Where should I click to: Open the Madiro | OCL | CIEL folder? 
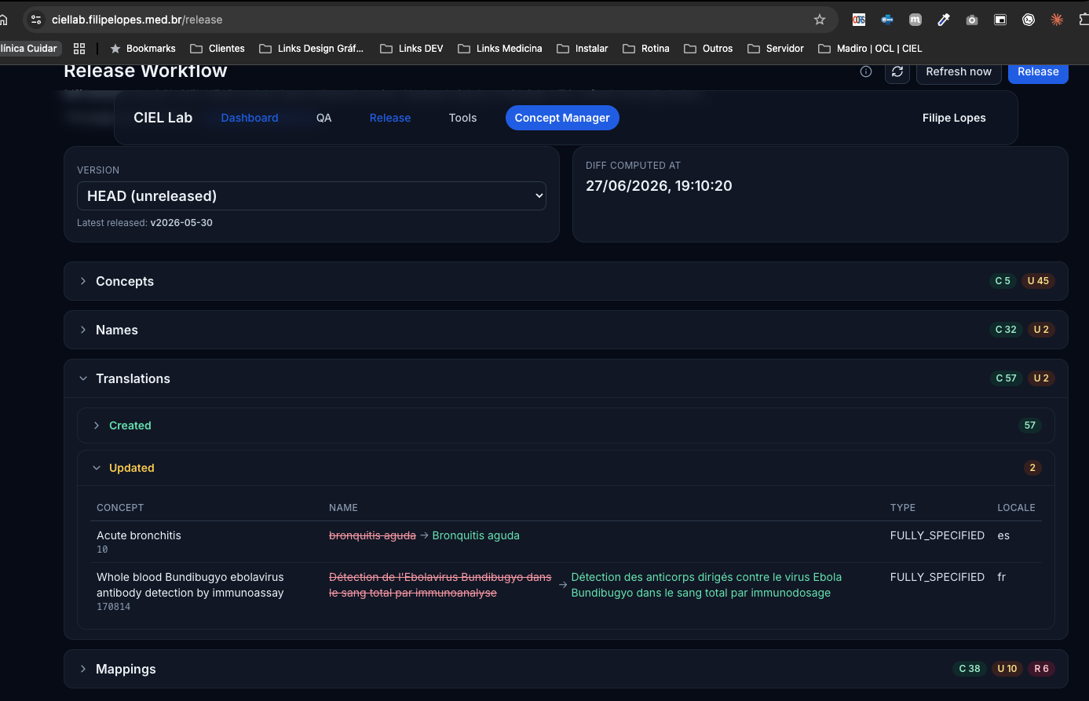pos(870,49)
